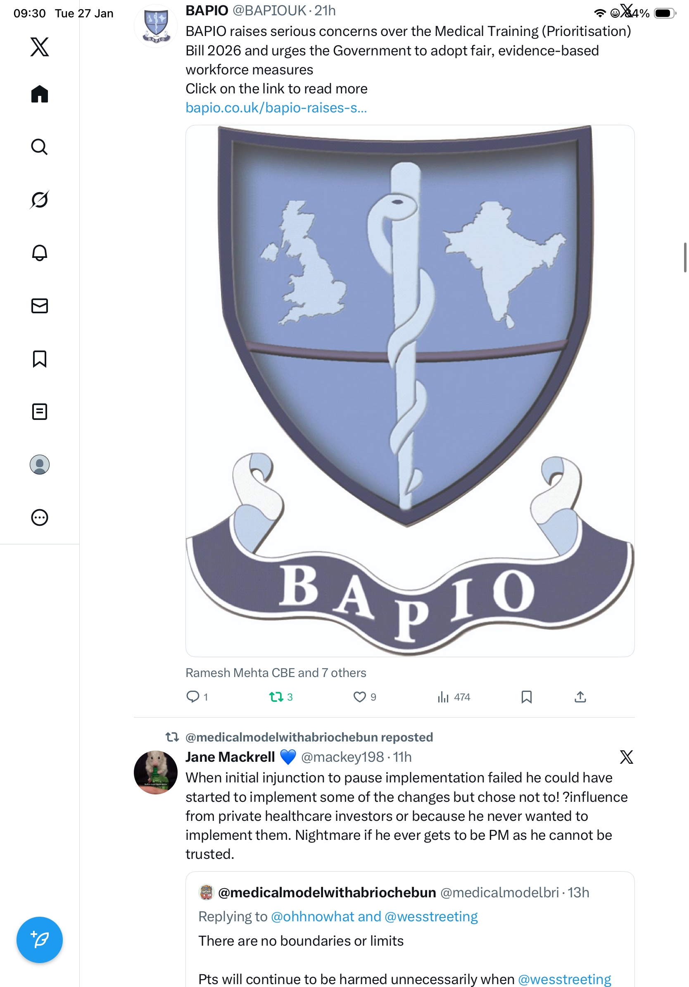Viewport: 689px width, 987px height.
Task: Expand the More options menu
Action: point(40,517)
